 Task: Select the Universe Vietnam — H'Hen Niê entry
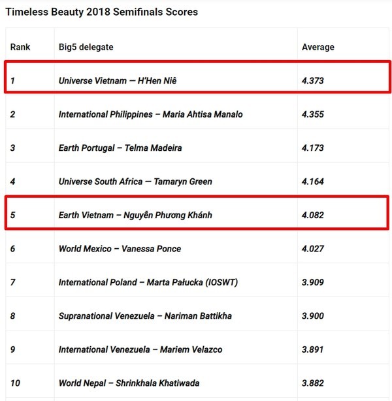(x=118, y=81)
